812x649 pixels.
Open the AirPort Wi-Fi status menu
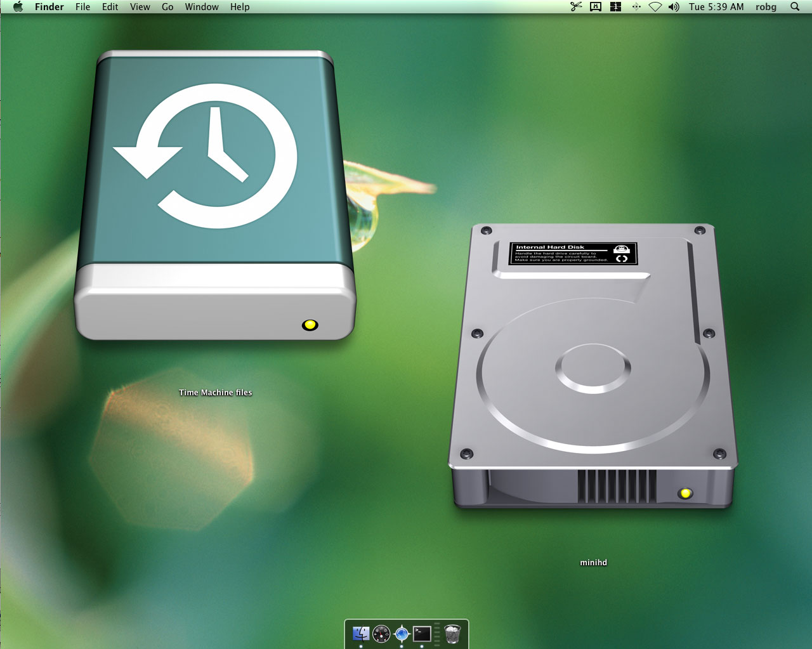pyautogui.click(x=655, y=7)
